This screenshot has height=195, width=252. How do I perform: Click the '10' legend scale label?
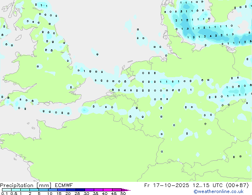tap(50, 193)
